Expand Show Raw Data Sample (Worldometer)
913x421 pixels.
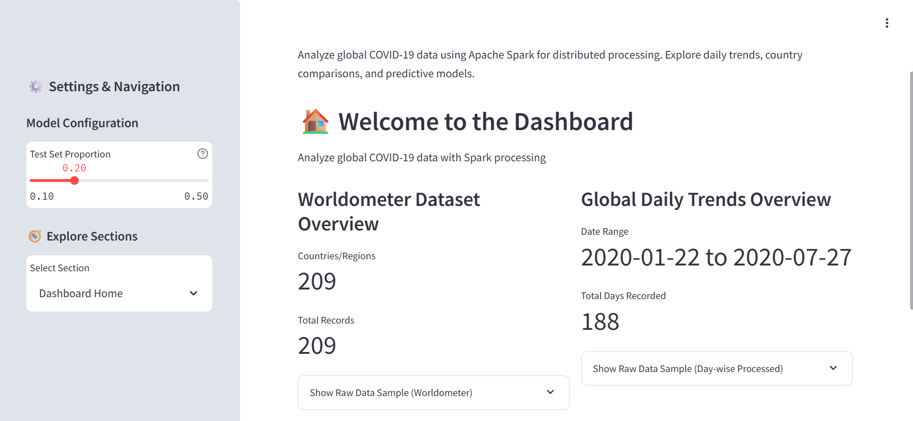coord(433,393)
